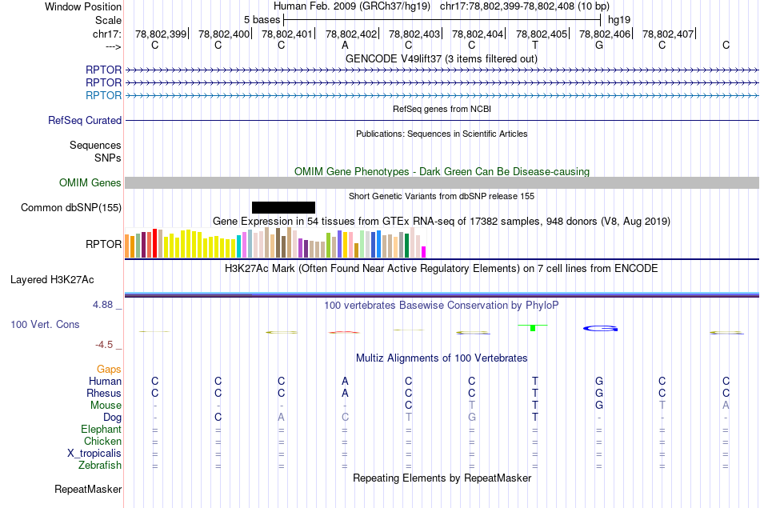760x508 pixels.
Task: Click the Scale label
Action: pos(108,20)
